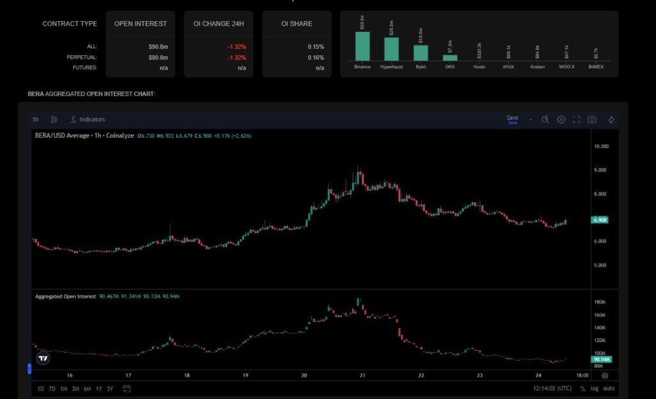Click the Kraken exchange label
656x399 pixels.
pos(537,67)
